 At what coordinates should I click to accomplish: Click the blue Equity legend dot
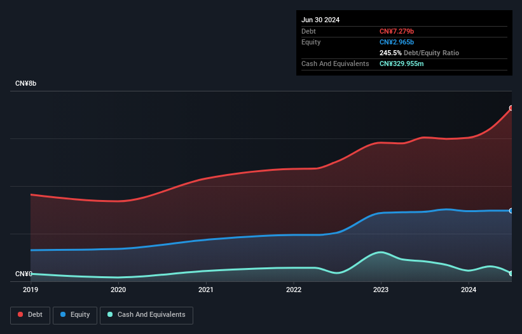click(63, 314)
